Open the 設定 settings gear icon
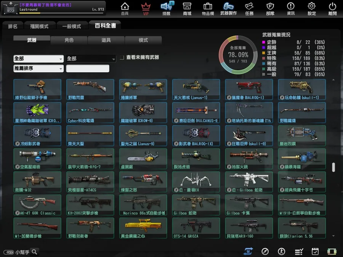Viewport: 343px width, 257px height. point(312,8)
